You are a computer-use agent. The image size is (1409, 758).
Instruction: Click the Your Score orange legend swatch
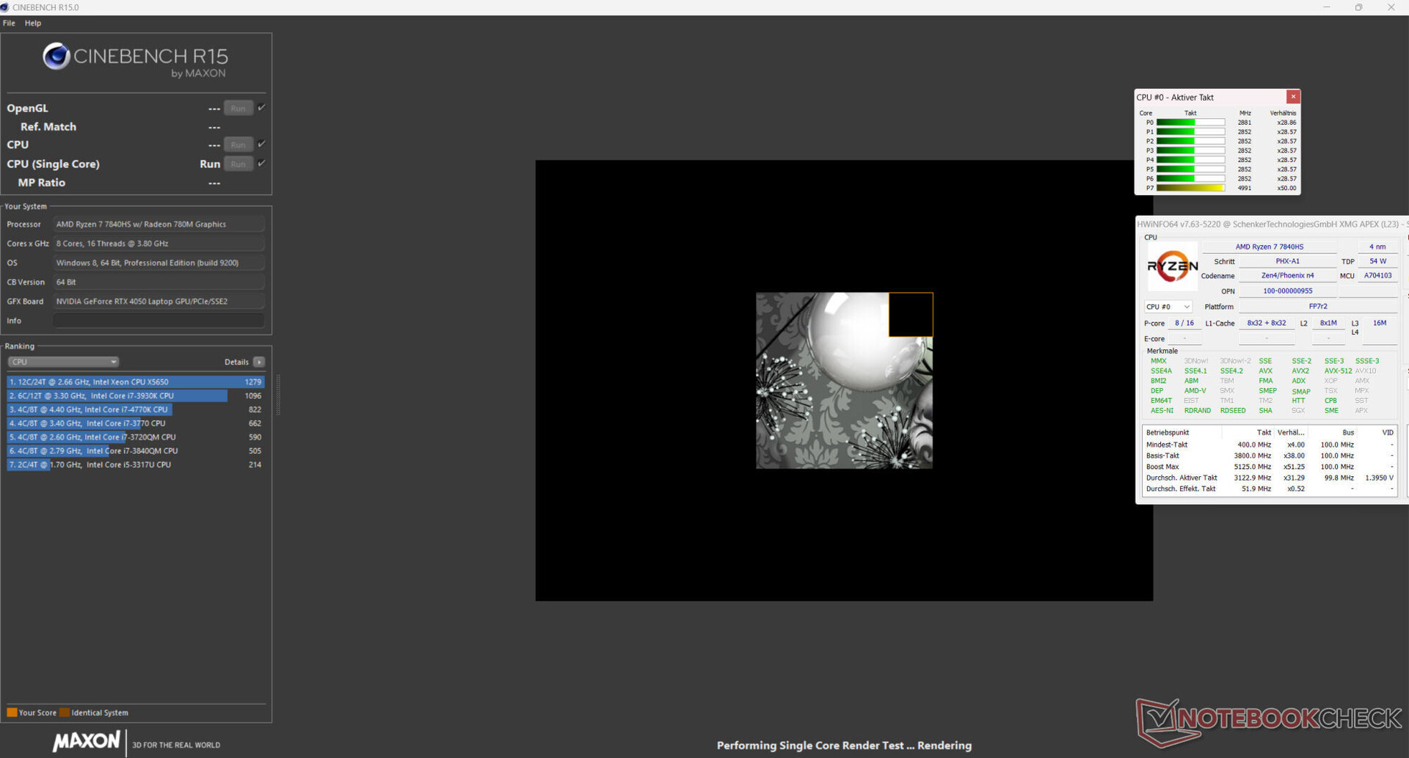12,713
